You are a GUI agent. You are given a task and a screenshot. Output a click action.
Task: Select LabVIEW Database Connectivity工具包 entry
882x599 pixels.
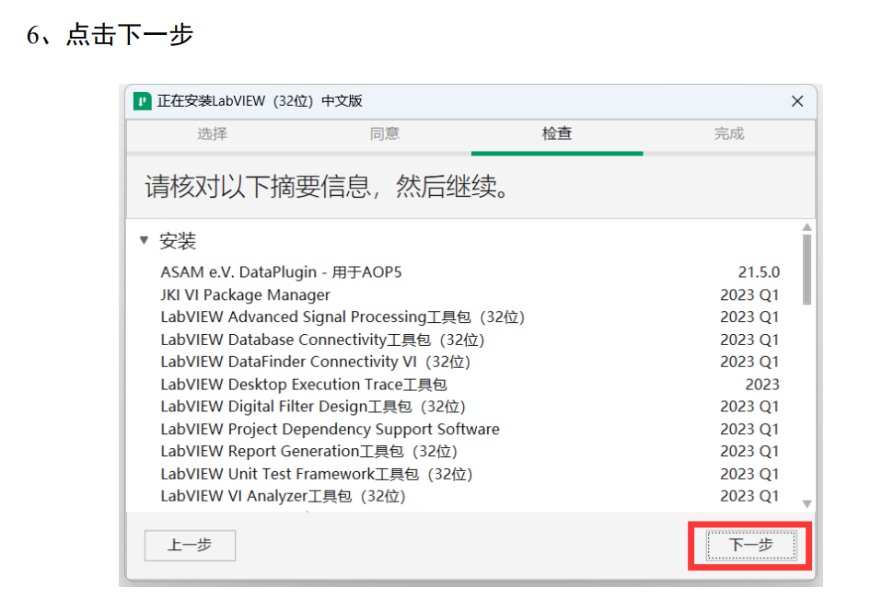[470, 340]
